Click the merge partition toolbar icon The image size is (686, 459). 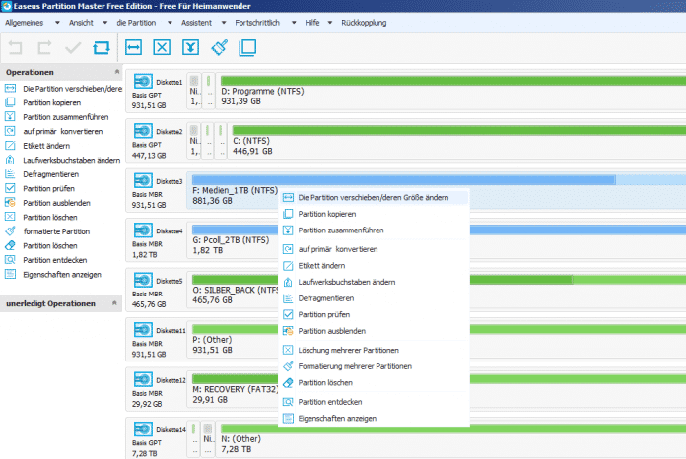click(x=190, y=46)
